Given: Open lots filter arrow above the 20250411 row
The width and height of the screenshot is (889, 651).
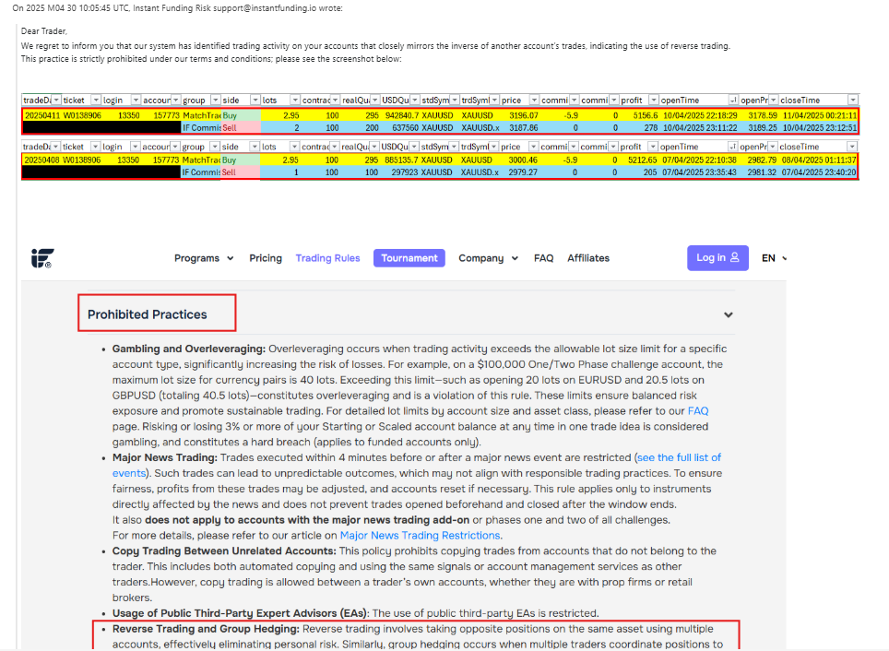Looking at the screenshot, I should 295,100.
